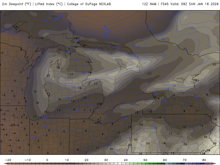Image resolution: width=220 pixels, height=165 pixels.
Task: Click the 40 label on the color scale
Action: pyautogui.click(x=126, y=160)
